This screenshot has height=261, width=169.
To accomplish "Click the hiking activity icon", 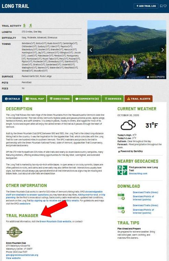I will pos(24,25).
